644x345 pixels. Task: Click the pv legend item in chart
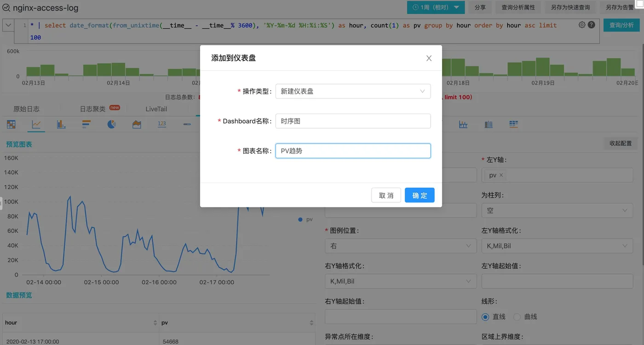pyautogui.click(x=305, y=219)
